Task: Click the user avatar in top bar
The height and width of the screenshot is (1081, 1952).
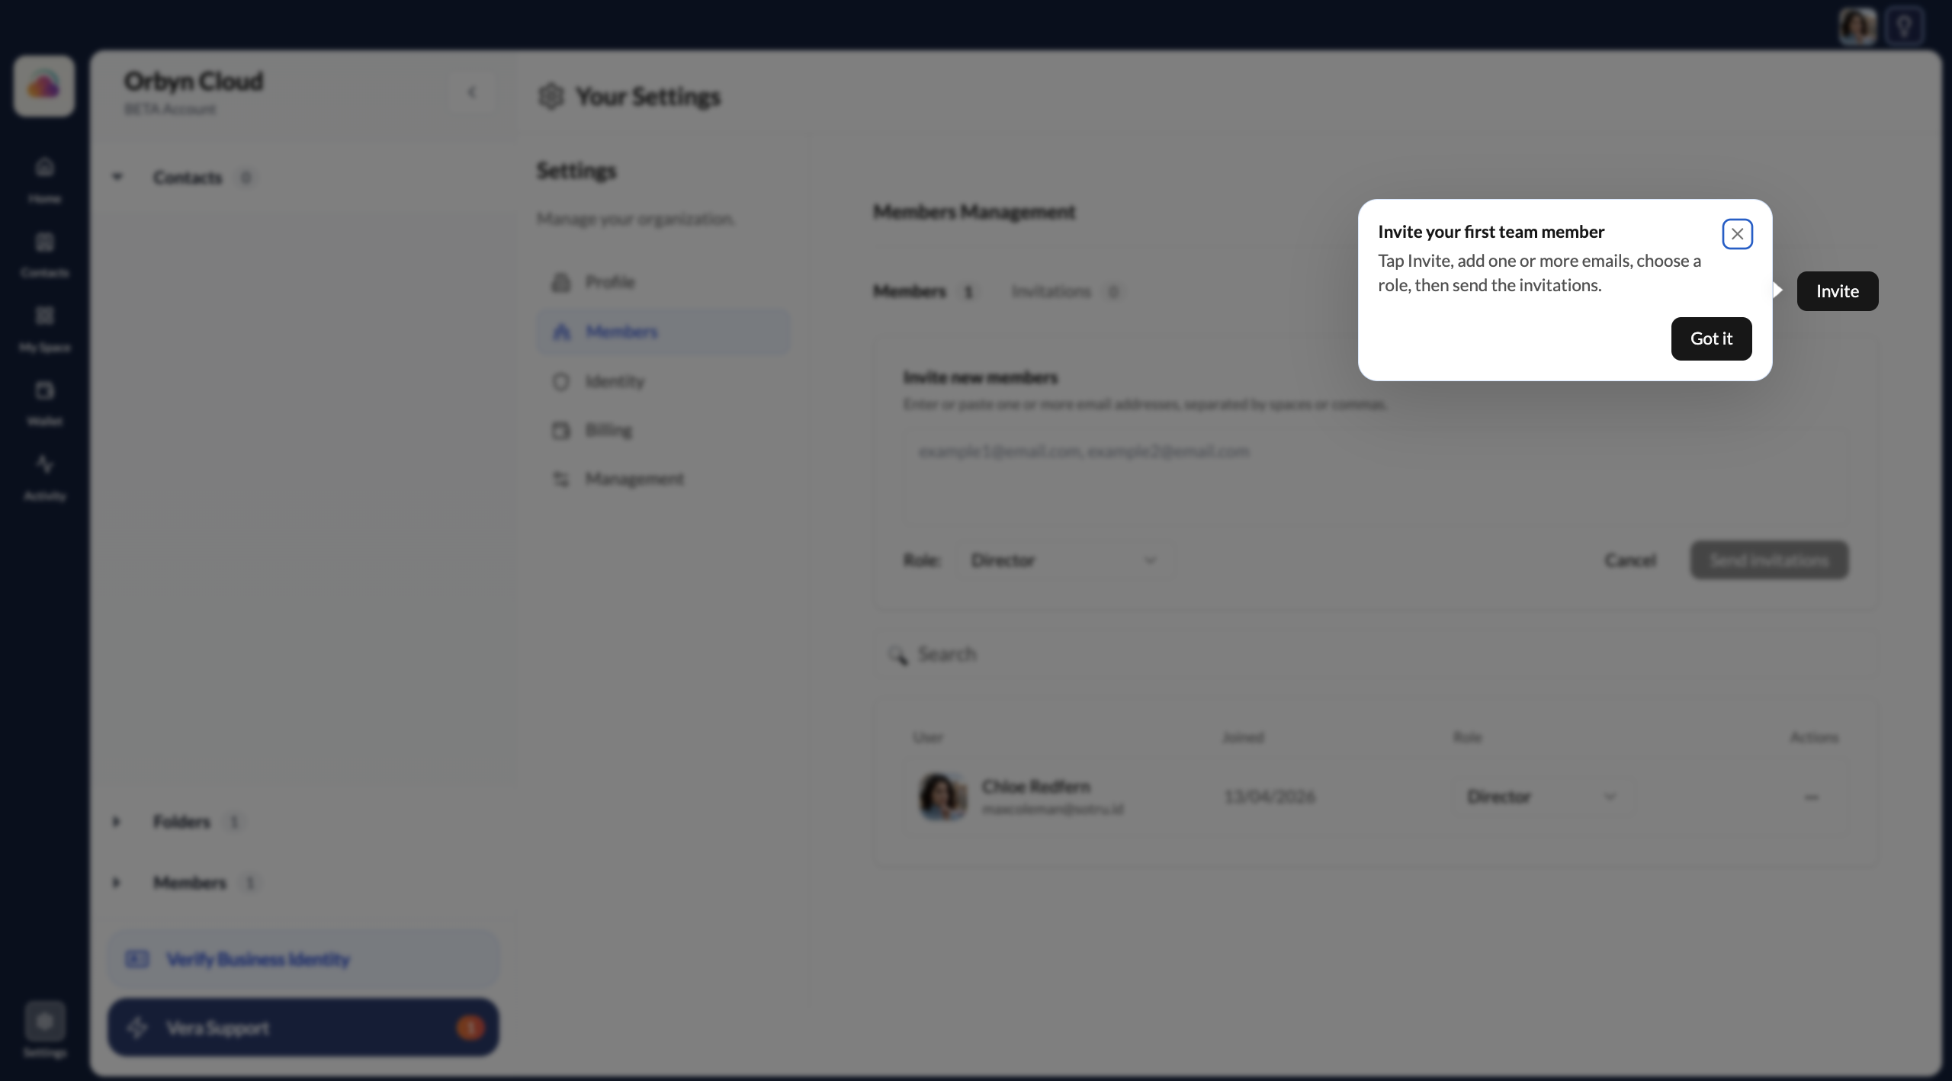Action: (1857, 27)
